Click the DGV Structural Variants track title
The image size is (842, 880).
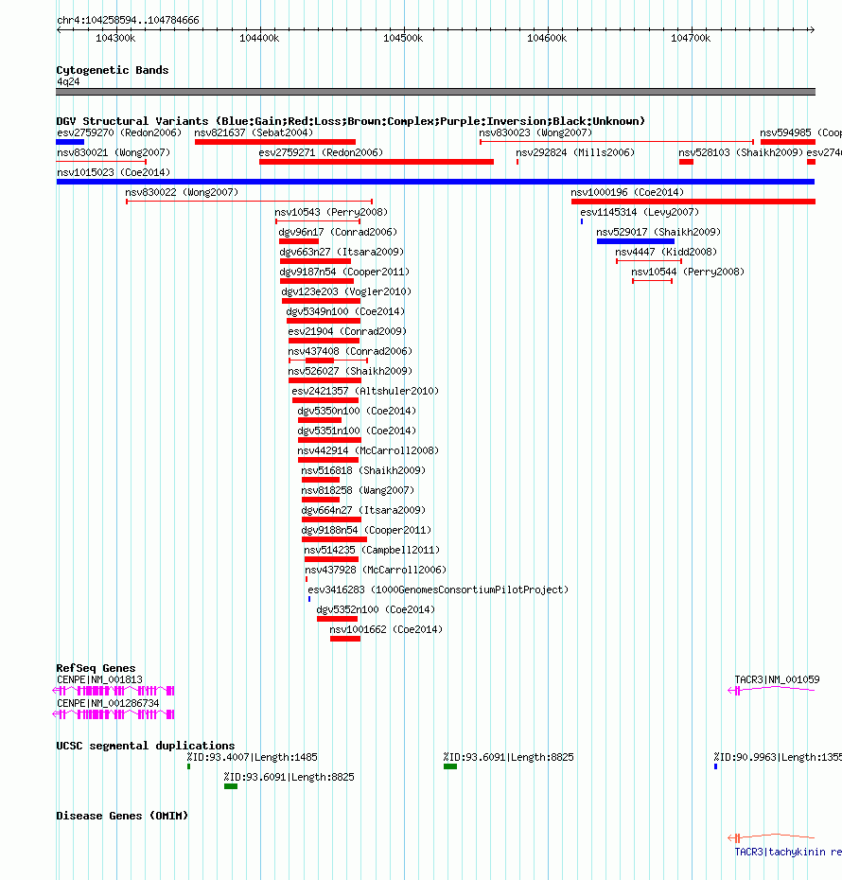tap(351, 121)
